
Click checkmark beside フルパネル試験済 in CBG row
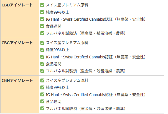42,71
